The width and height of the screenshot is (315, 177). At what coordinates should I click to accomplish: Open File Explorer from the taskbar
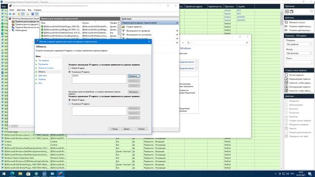20,174
